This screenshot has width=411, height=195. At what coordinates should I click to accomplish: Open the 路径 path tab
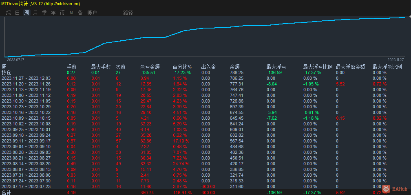128,13
